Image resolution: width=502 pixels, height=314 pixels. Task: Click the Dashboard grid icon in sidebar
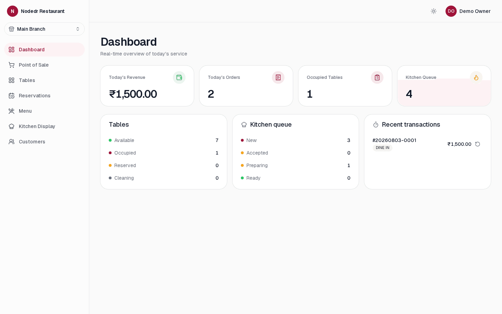(12, 50)
